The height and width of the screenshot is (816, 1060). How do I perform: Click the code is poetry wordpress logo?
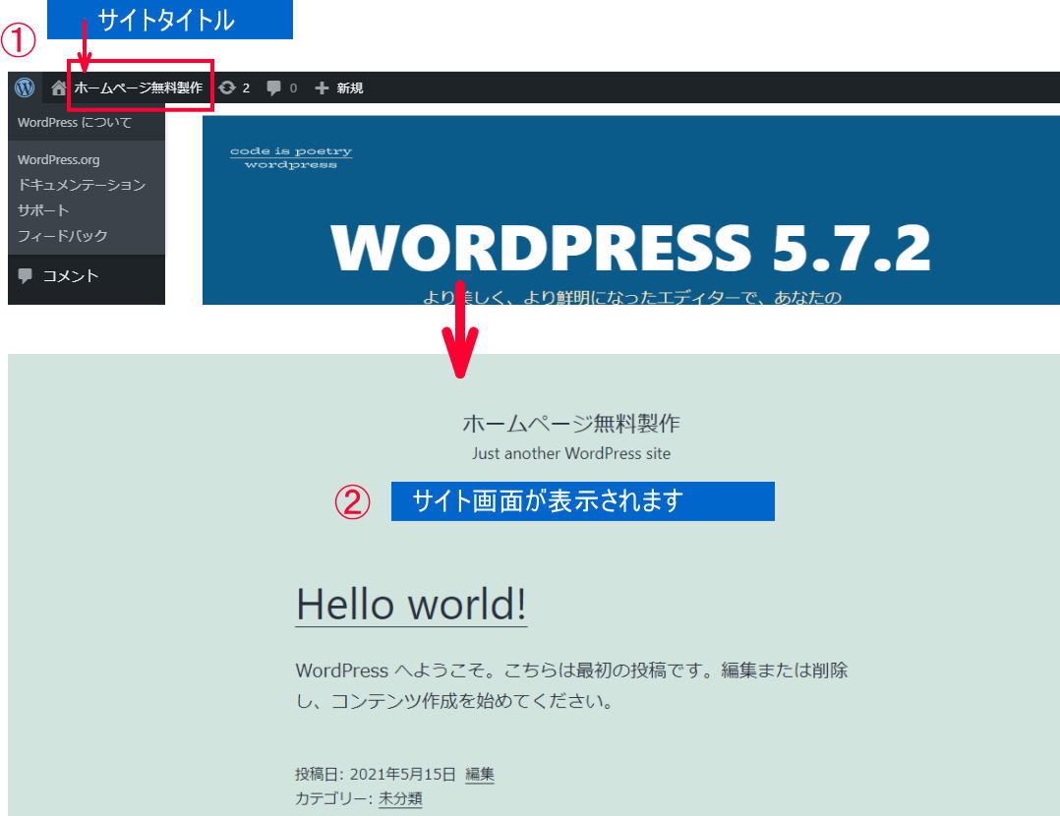tap(291, 157)
